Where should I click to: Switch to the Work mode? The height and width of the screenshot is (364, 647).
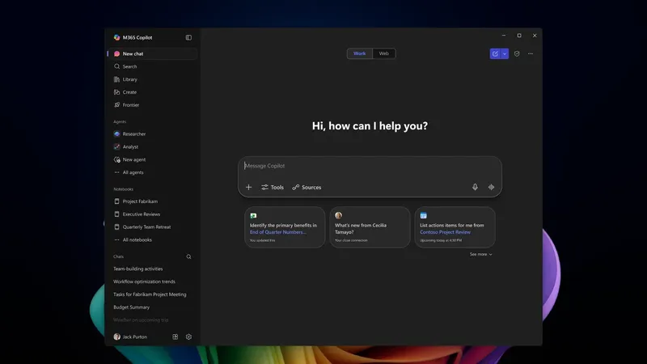[359, 53]
